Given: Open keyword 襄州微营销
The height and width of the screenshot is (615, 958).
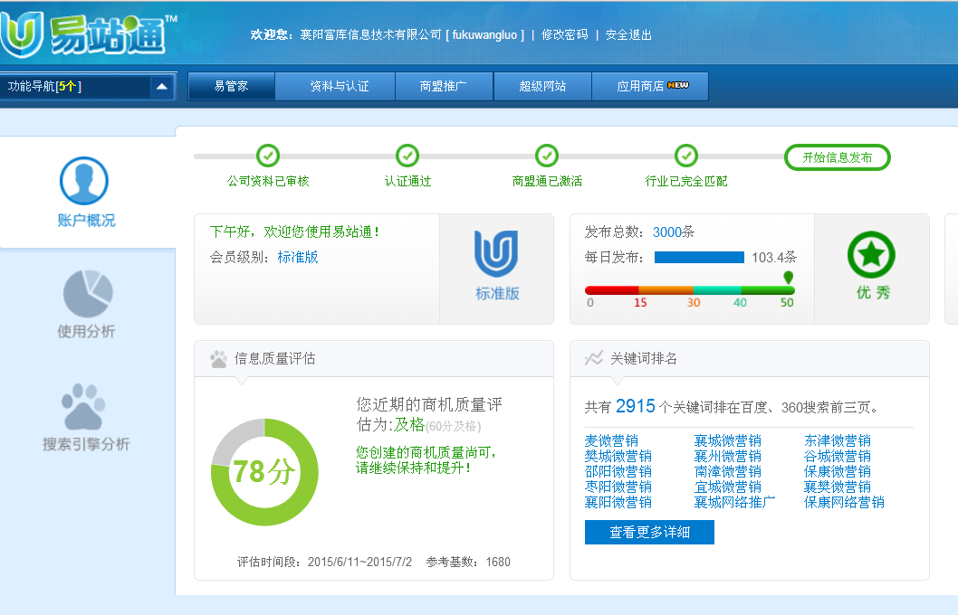Looking at the screenshot, I should (x=728, y=456).
